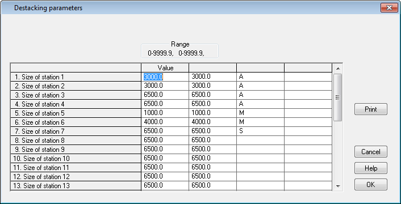Select the Value cell for station 13
401x204 pixels.
point(165,186)
